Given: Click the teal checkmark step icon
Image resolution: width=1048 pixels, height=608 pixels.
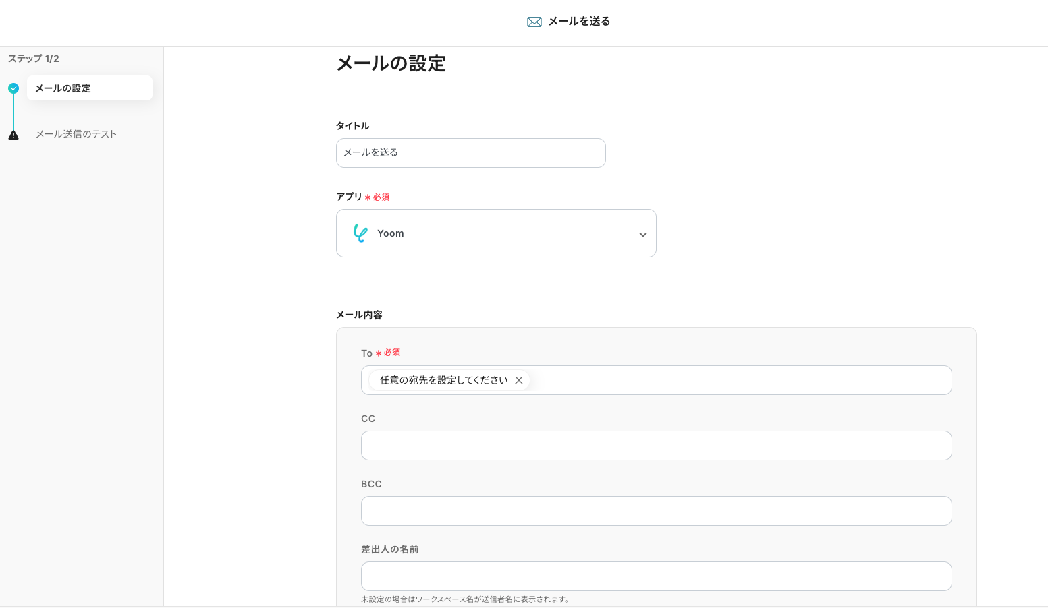Looking at the screenshot, I should click(x=13, y=88).
